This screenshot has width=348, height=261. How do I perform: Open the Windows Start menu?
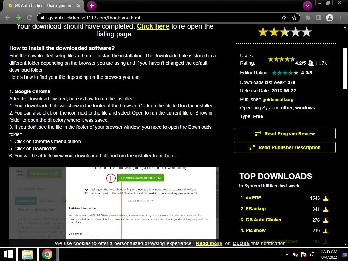click(8, 254)
